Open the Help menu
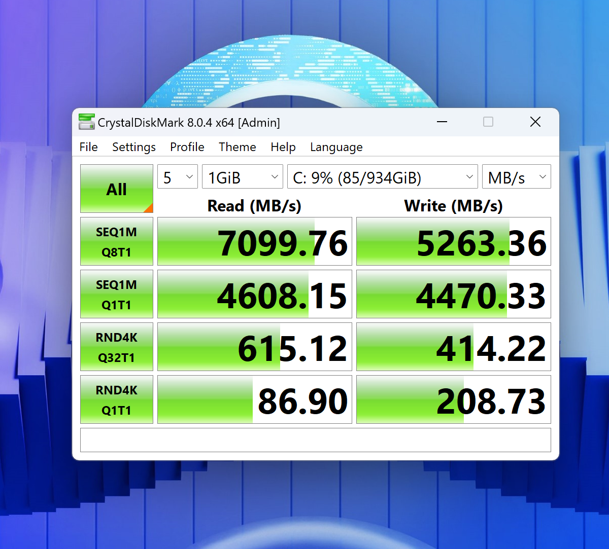The width and height of the screenshot is (609, 549). pos(283,147)
